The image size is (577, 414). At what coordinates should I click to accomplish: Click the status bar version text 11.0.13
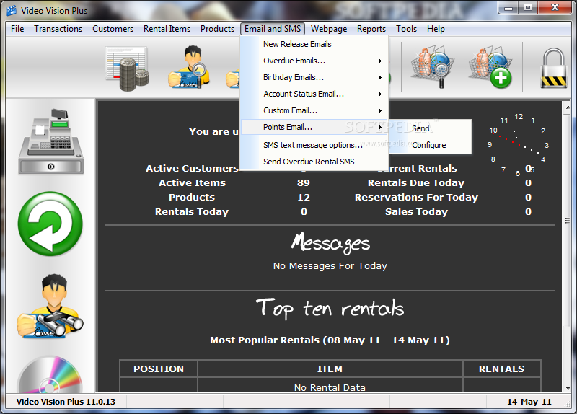click(x=66, y=402)
